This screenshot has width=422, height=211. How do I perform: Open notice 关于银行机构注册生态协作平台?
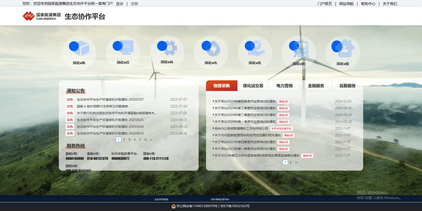(117, 113)
